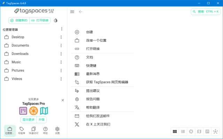Open the Documents location options menu

tap(61, 46)
